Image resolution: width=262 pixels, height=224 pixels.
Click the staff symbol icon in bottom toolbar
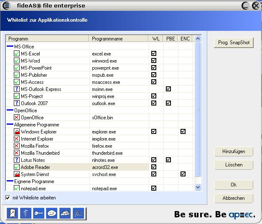coord(25,213)
